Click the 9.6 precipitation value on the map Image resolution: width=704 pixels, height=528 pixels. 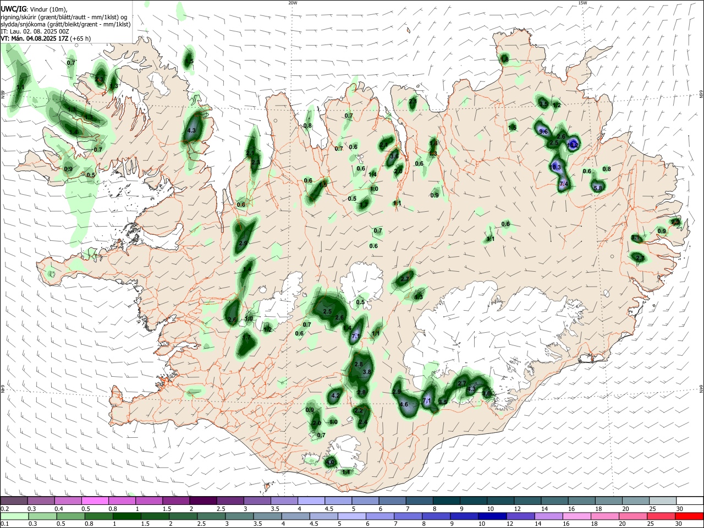click(543, 131)
